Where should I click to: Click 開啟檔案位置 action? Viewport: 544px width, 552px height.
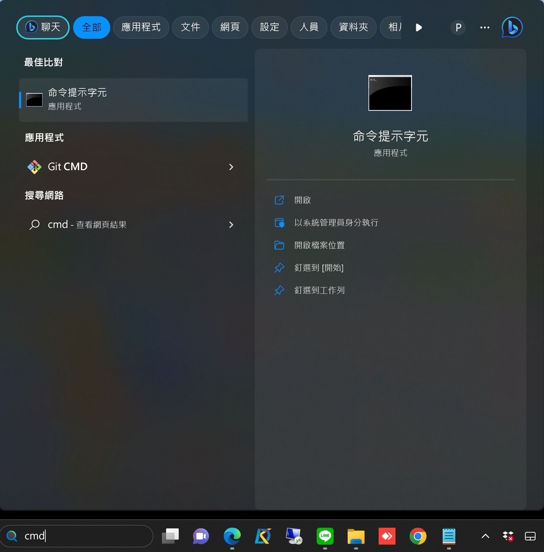(319, 245)
